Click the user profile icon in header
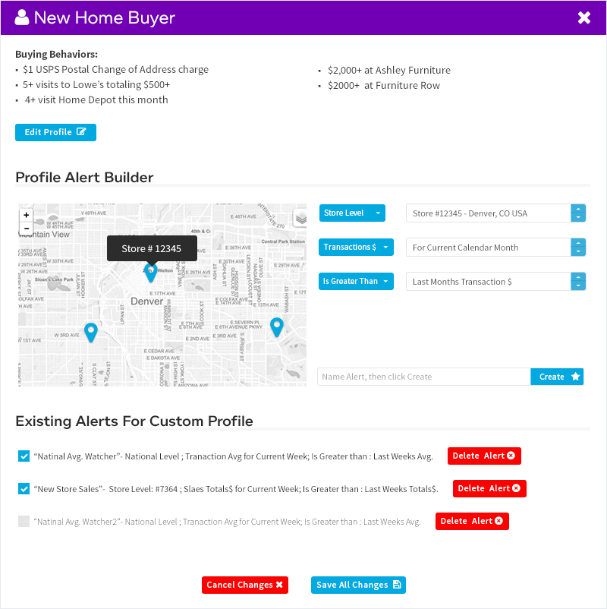This screenshot has width=607, height=609. click(22, 17)
